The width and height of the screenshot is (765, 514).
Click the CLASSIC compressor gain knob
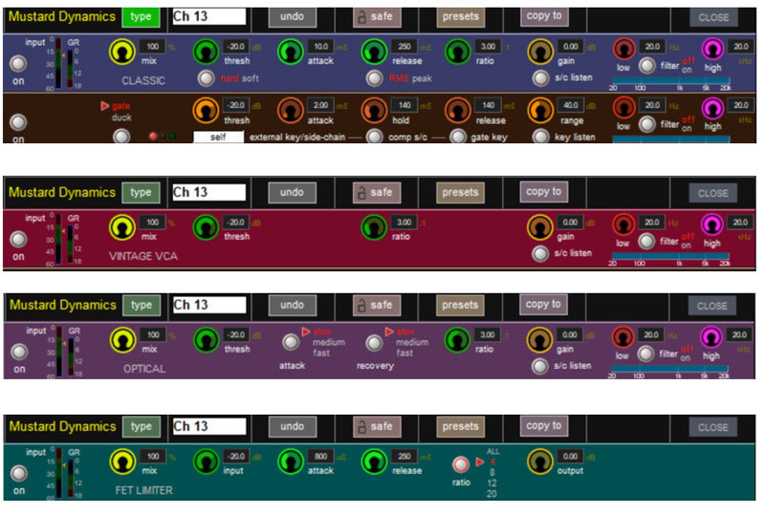(x=540, y=53)
